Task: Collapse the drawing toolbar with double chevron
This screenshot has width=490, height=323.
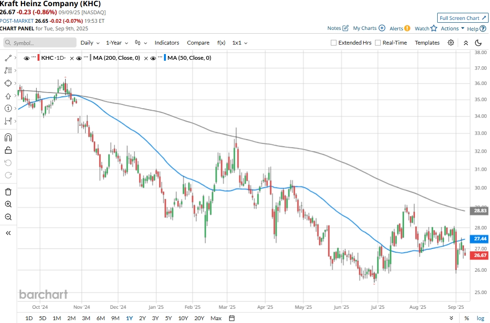Action: coord(8,233)
